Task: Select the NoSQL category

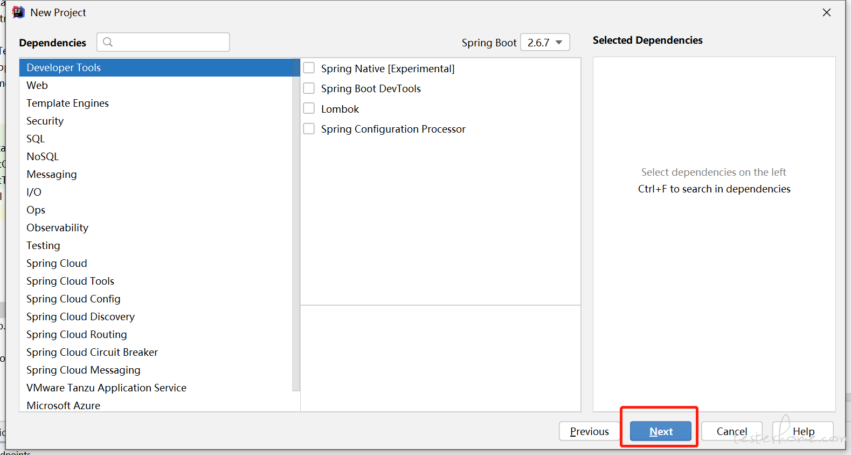Action: click(156, 156)
